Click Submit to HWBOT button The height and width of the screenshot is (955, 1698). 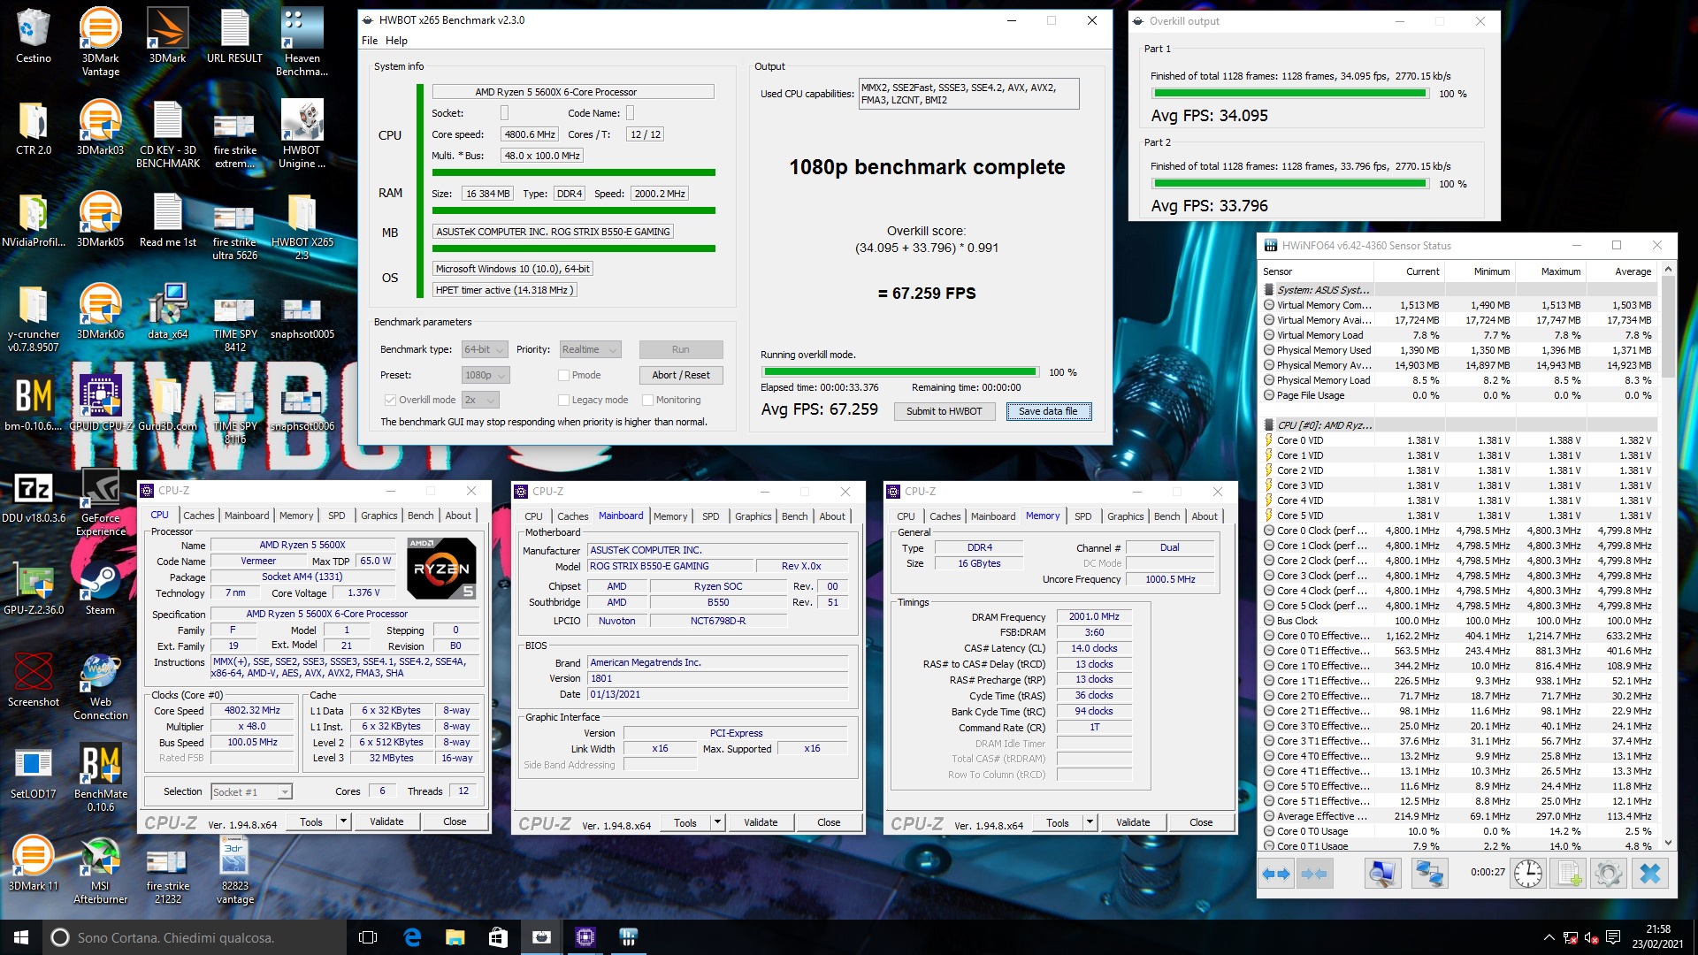pos(944,411)
